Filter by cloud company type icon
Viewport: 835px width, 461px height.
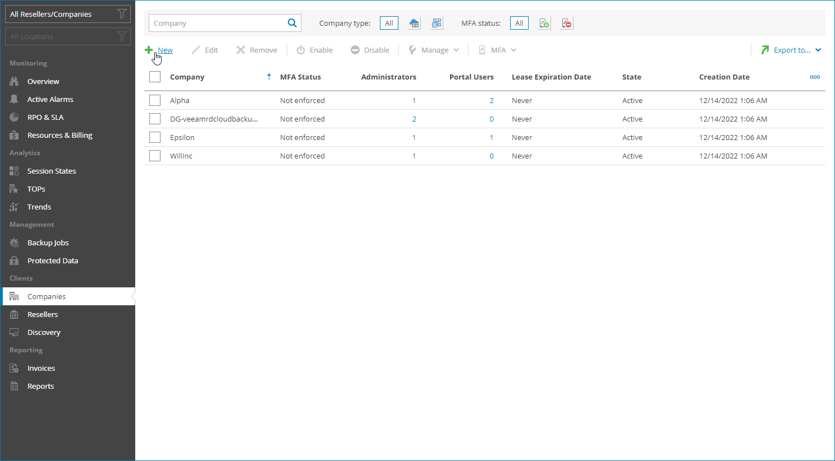[414, 23]
